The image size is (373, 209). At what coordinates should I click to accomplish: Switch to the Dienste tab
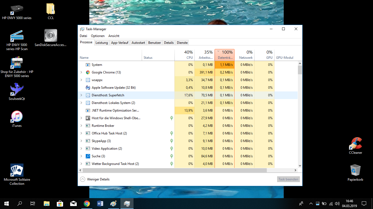182,43
